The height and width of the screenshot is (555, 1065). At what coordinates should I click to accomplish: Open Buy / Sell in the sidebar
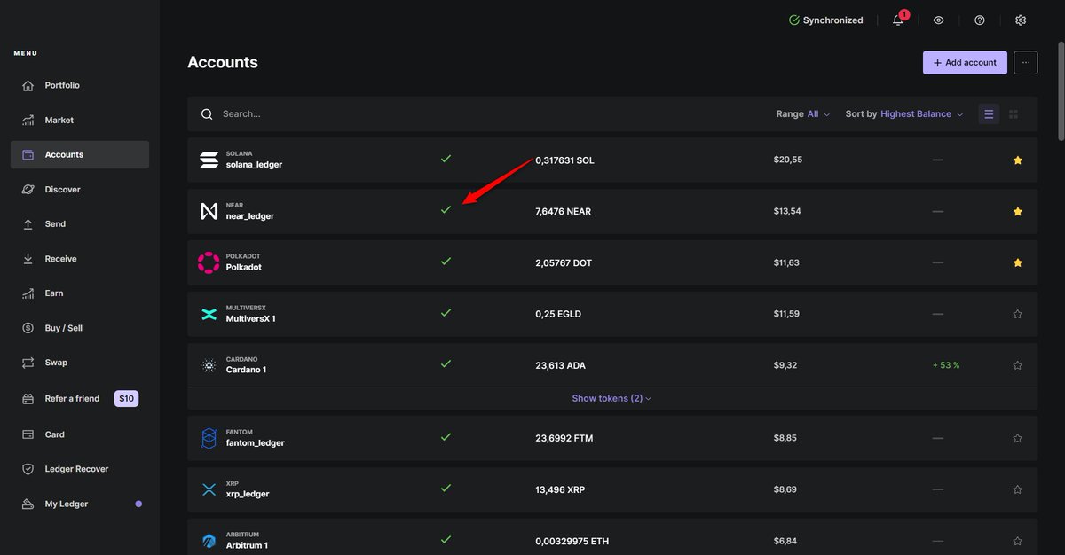pyautogui.click(x=80, y=328)
